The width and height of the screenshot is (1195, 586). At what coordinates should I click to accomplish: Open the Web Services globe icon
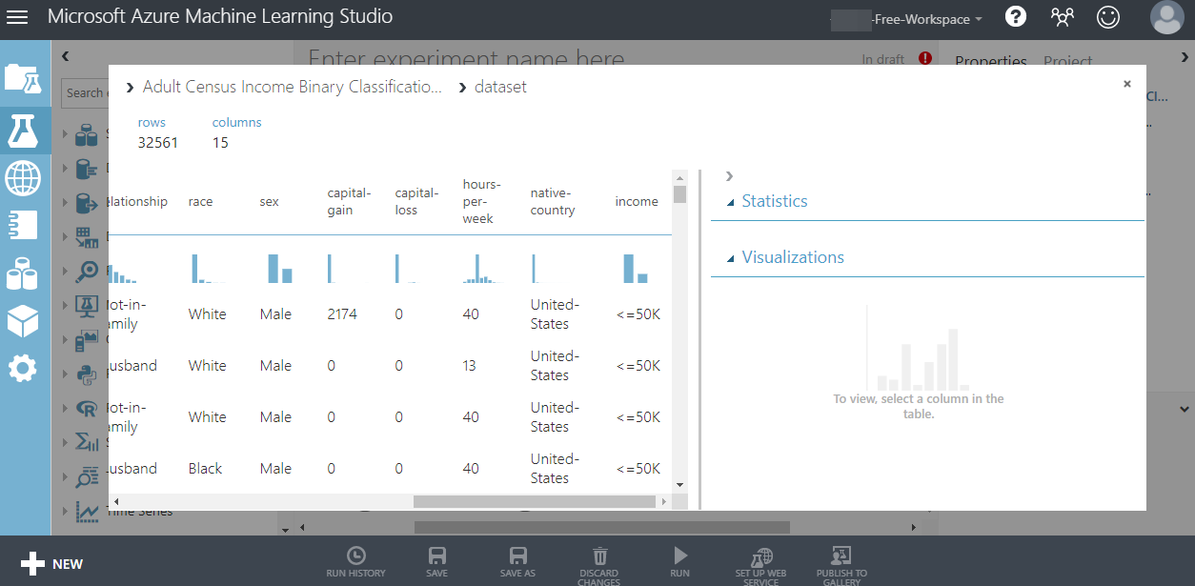pos(23,178)
